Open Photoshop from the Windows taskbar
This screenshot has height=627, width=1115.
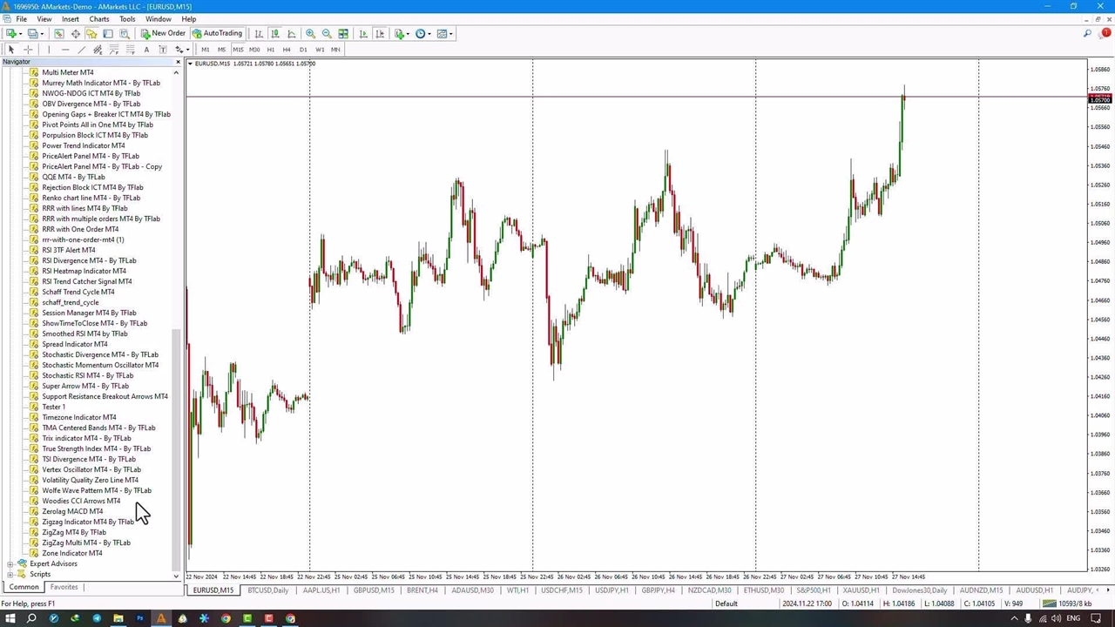click(139, 618)
